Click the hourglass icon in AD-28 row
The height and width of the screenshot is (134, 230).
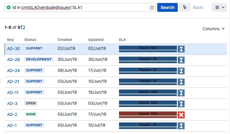coord(181,60)
